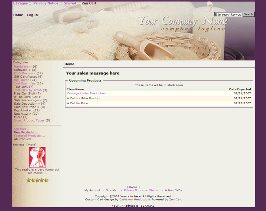Image resolution: width=266 pixels, height=211 pixels.
Task: Click the five-star review rating image
Action: [37, 180]
